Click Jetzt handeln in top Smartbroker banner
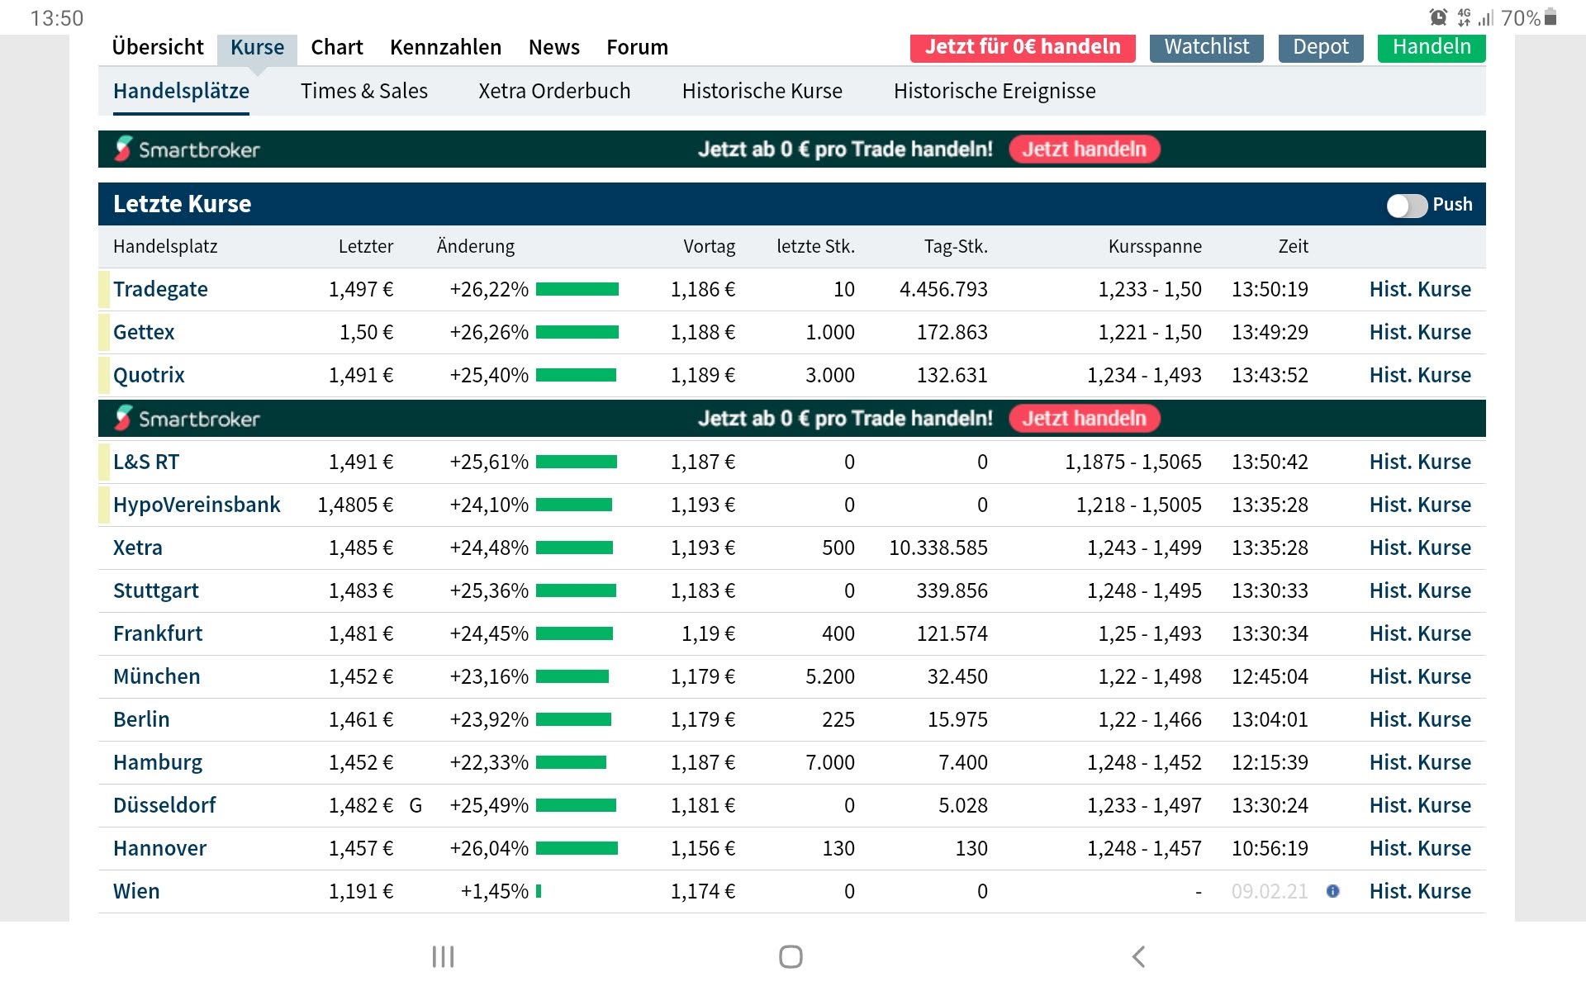Viewport: 1586px width, 991px height. click(x=1084, y=149)
